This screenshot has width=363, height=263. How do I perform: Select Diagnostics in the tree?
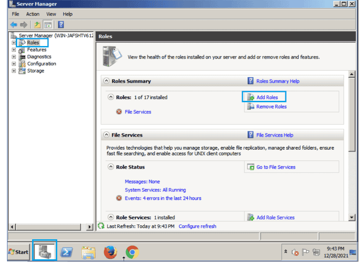[39, 57]
